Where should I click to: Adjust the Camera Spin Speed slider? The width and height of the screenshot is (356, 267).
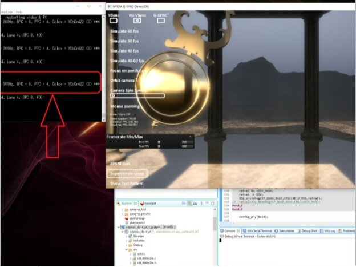coord(137,95)
